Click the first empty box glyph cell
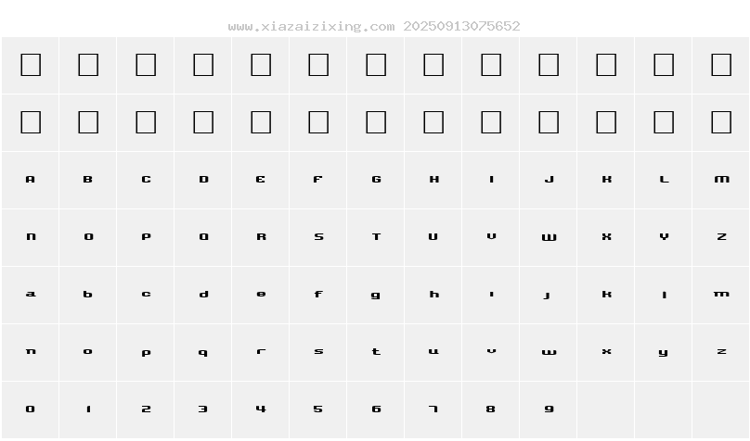750x441 pixels. pyautogui.click(x=31, y=65)
